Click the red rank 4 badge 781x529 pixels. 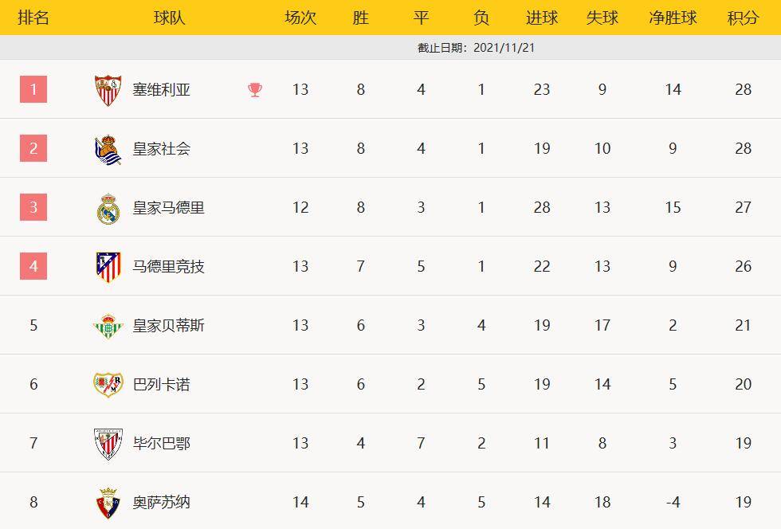click(x=33, y=266)
